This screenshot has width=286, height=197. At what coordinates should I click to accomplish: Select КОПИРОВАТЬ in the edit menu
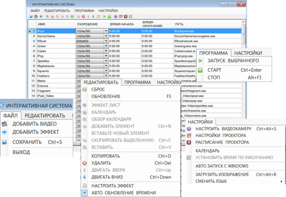click(x=106, y=156)
